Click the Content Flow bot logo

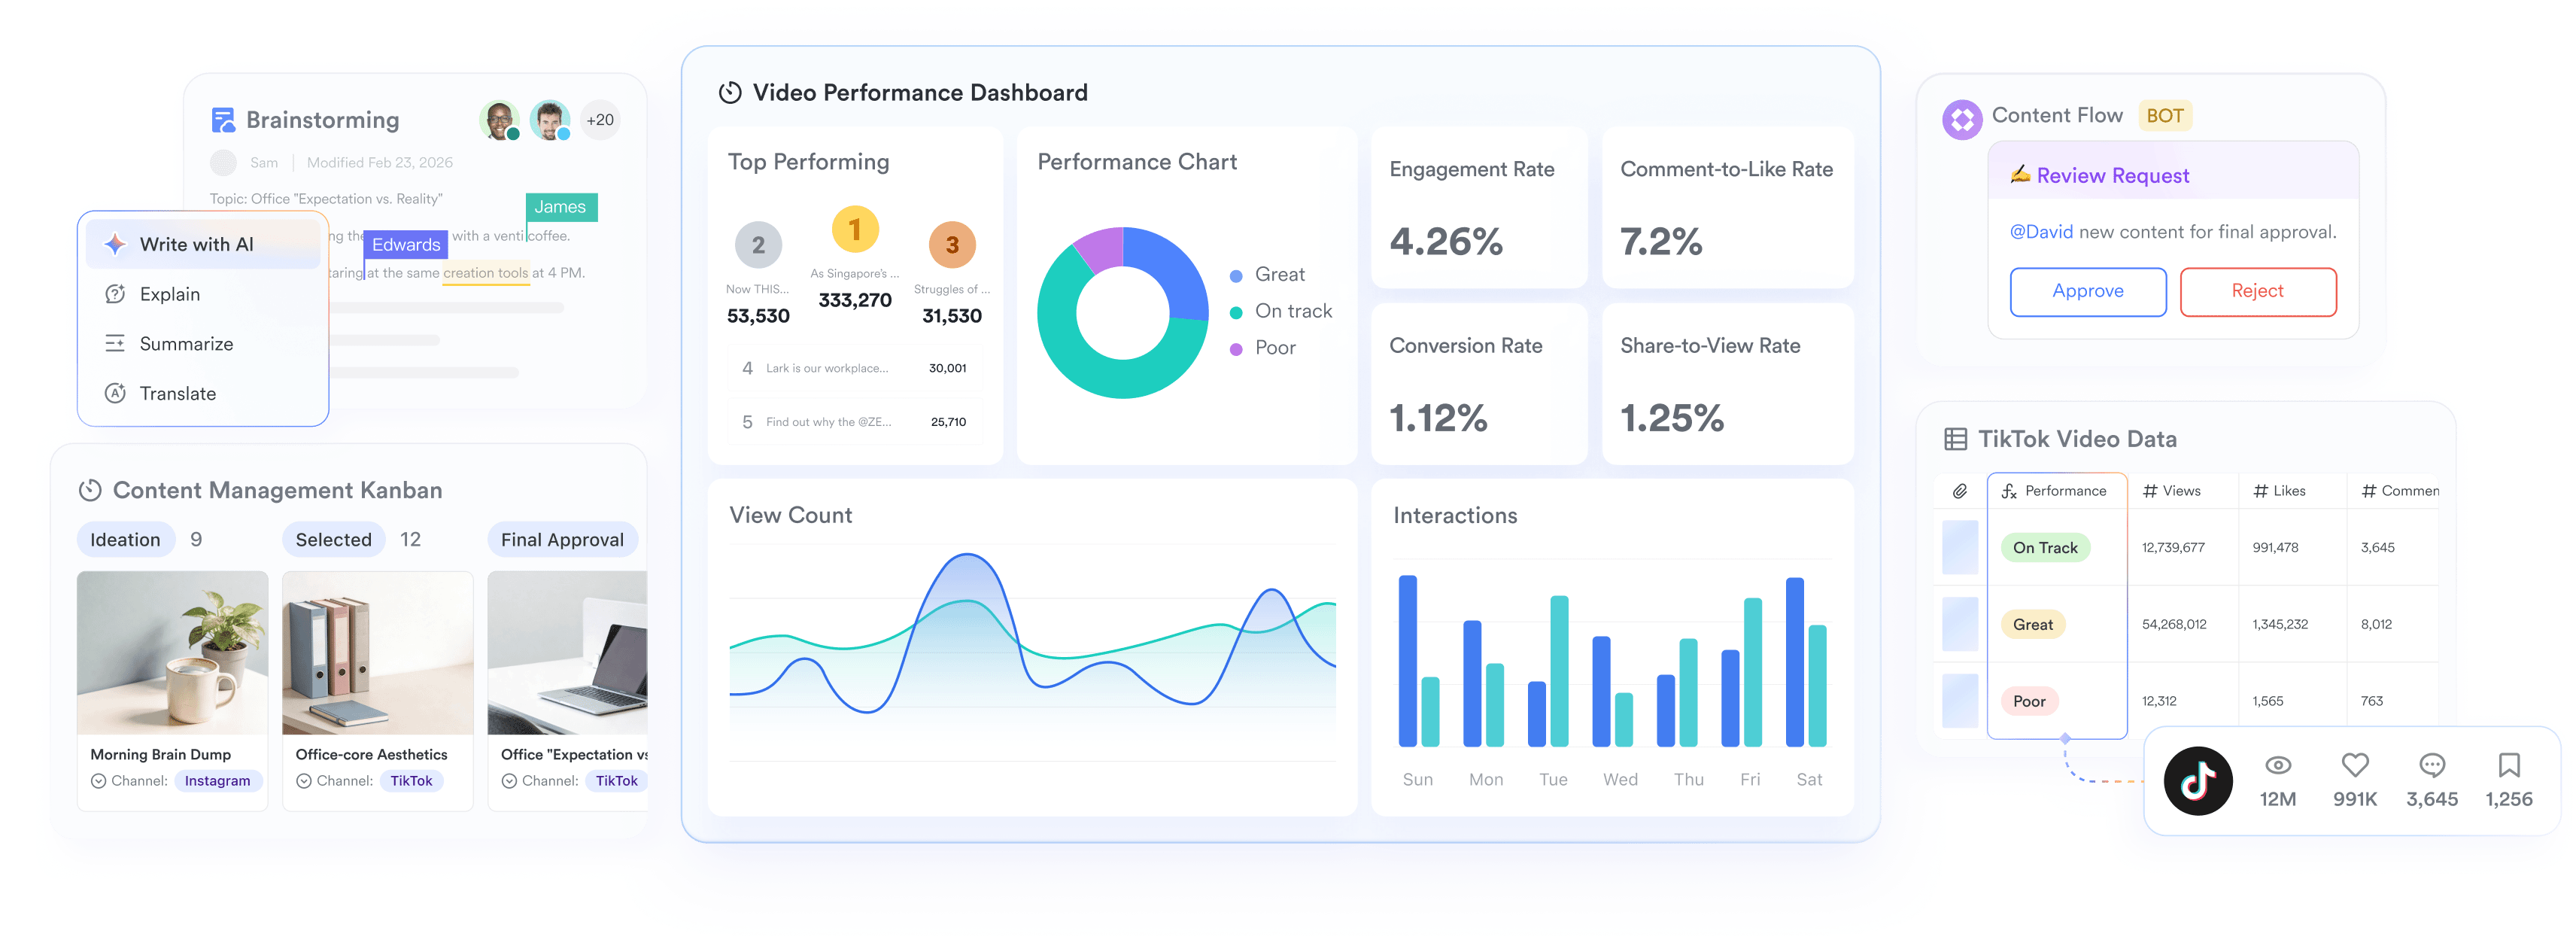1961,120
